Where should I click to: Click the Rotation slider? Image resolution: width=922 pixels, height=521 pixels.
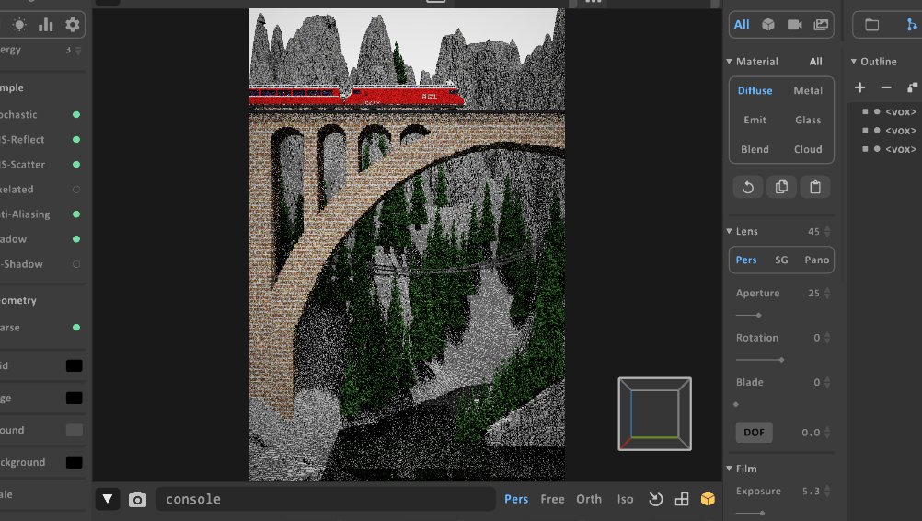click(760, 360)
